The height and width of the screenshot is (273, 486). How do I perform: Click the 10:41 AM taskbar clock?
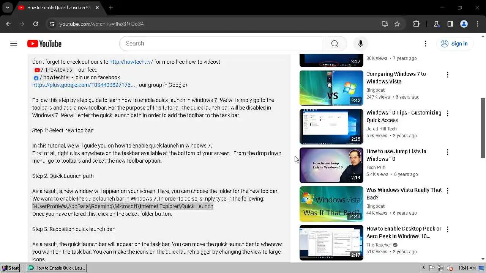click(467, 268)
